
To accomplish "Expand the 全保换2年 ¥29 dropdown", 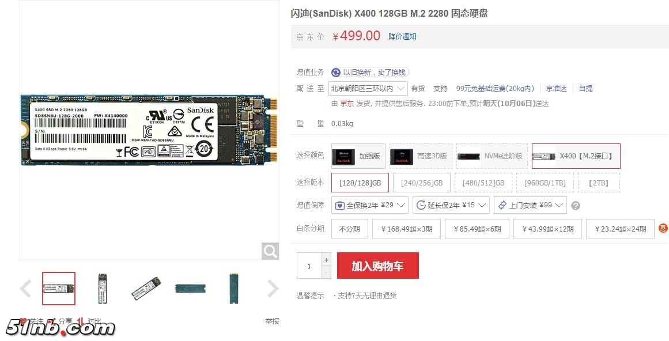I will point(369,206).
